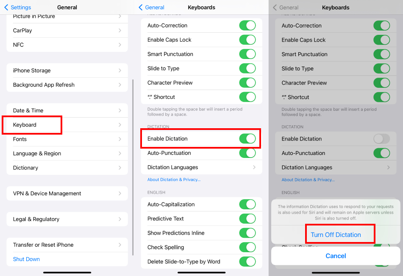403x276 pixels.
Task: Toggle Auto-Punctuation setting
Action: [x=247, y=153]
